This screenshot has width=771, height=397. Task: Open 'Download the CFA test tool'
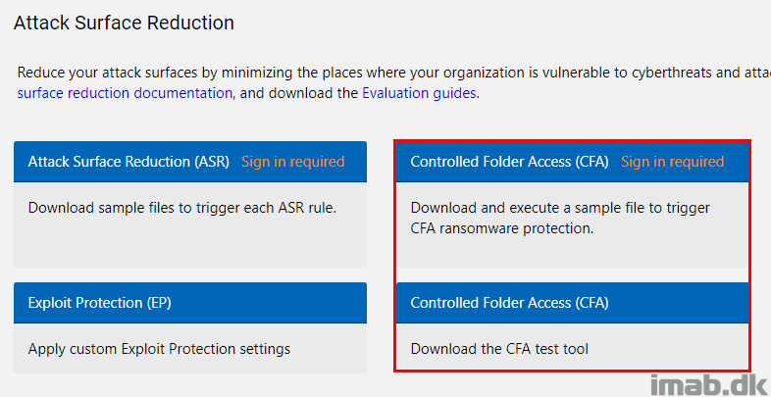coord(499,348)
